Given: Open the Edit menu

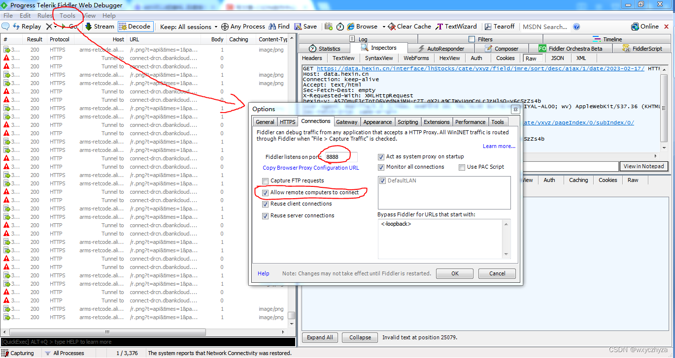Looking at the screenshot, I should point(25,16).
